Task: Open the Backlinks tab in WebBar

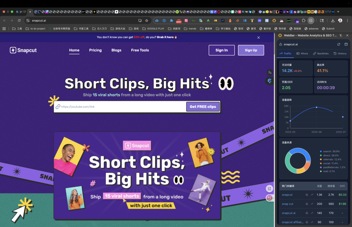Action: point(321,54)
